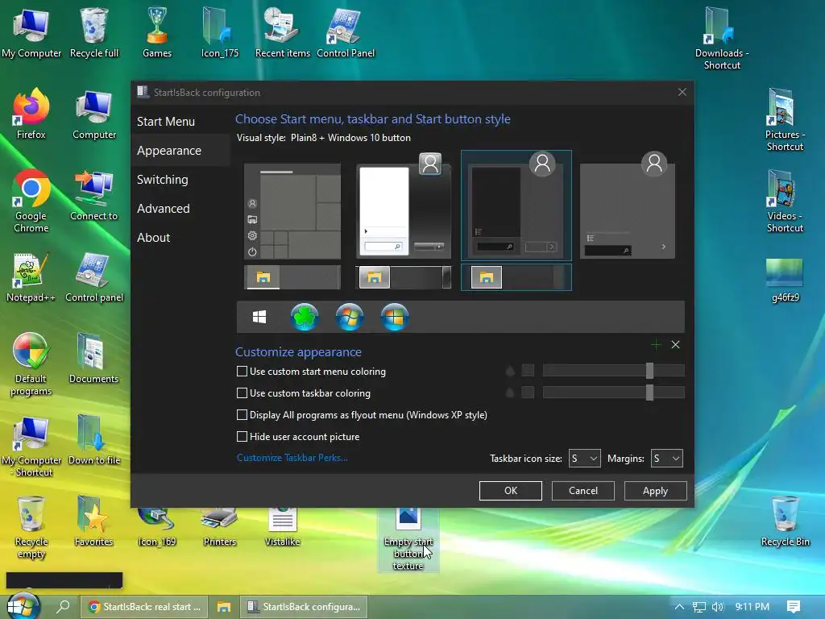Screen dimensions: 825x619
Task: Switch to the Switching section
Action: [163, 180]
